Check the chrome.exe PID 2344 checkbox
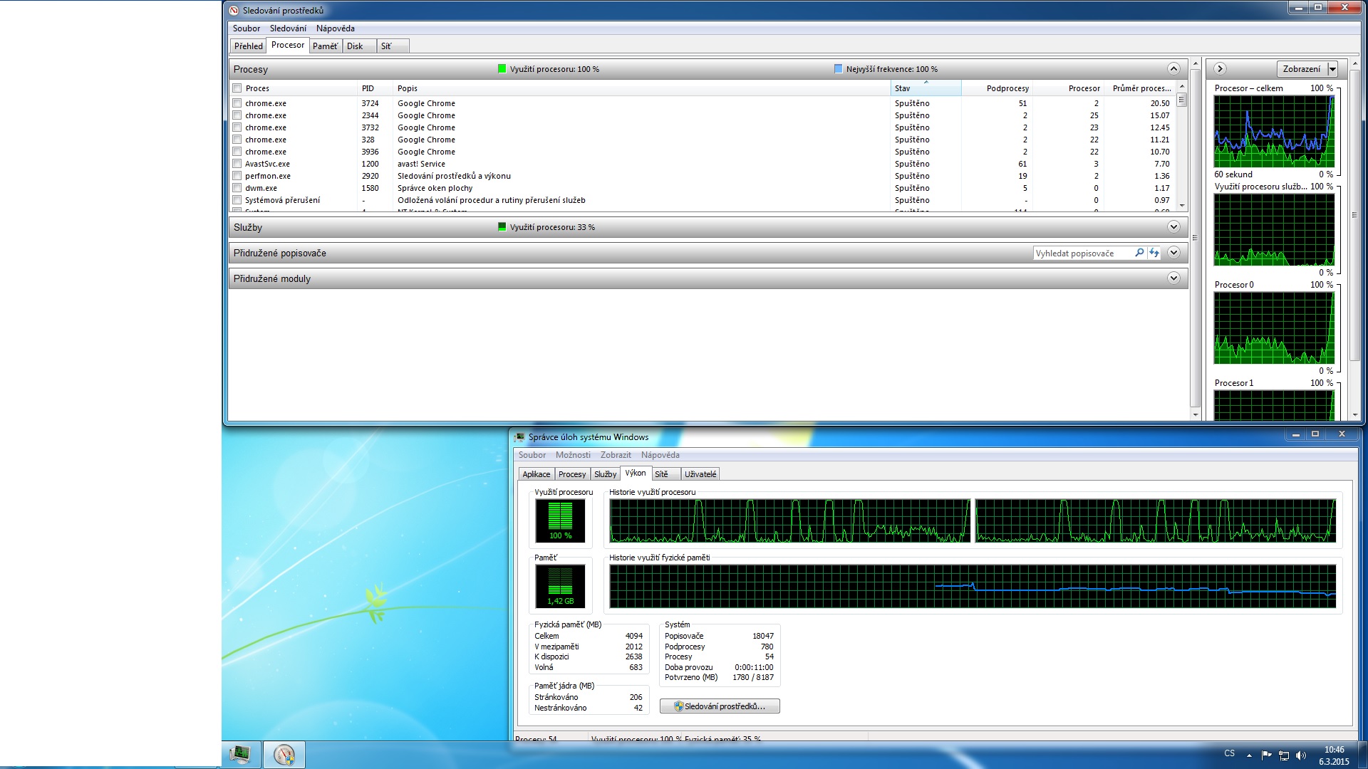This screenshot has height=769, width=1368. (x=237, y=115)
